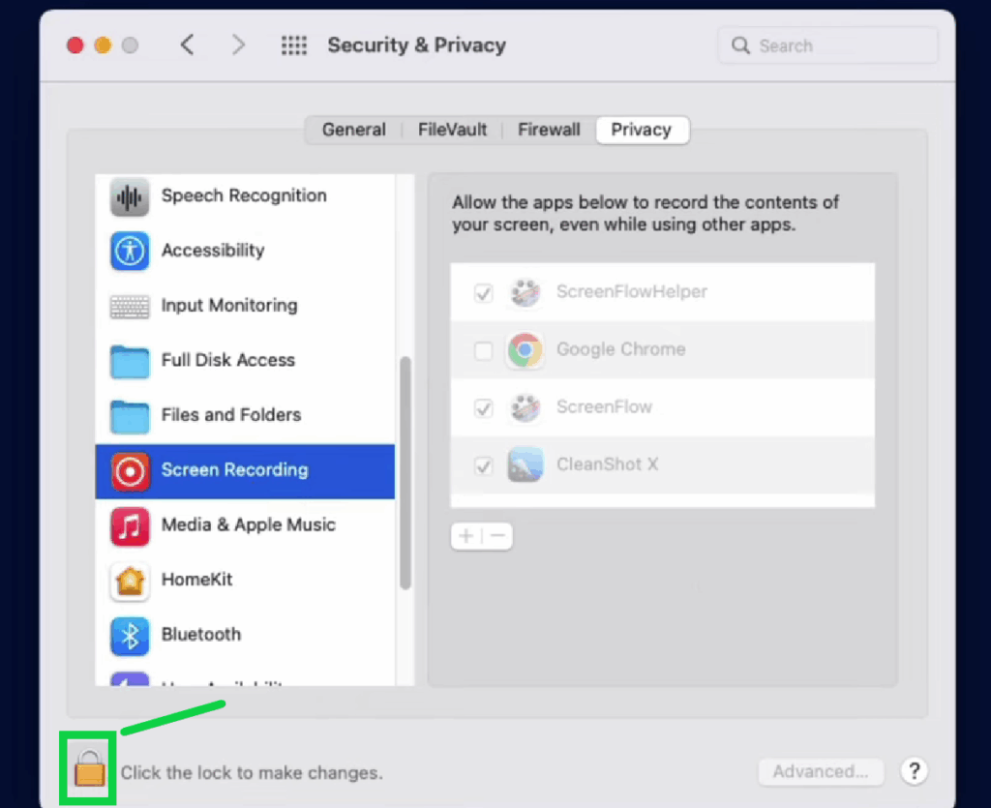Select the Speech Recognition sidebar icon
Screen dimensions: 991x808
(x=129, y=195)
